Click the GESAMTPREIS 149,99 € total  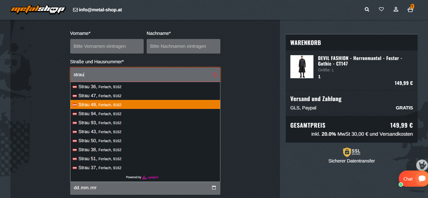click(x=351, y=125)
